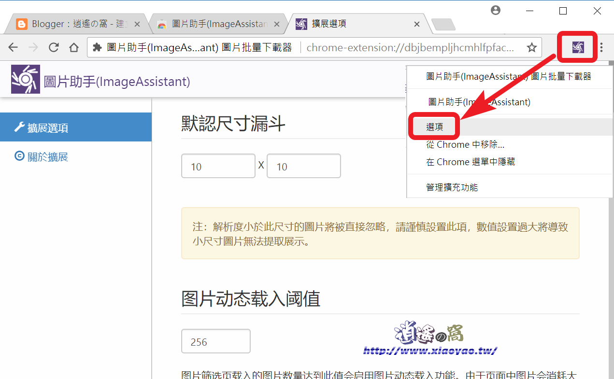Open 管理擴充功能 from the menu
The height and width of the screenshot is (379, 614).
click(x=510, y=187)
